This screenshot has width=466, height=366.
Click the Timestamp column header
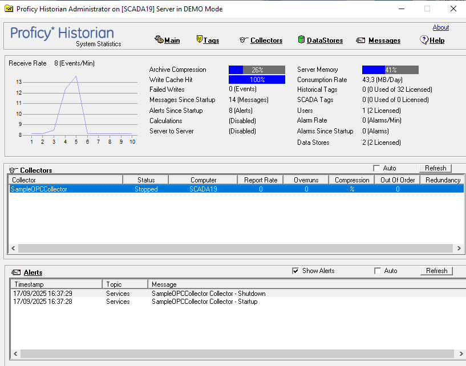(56, 284)
